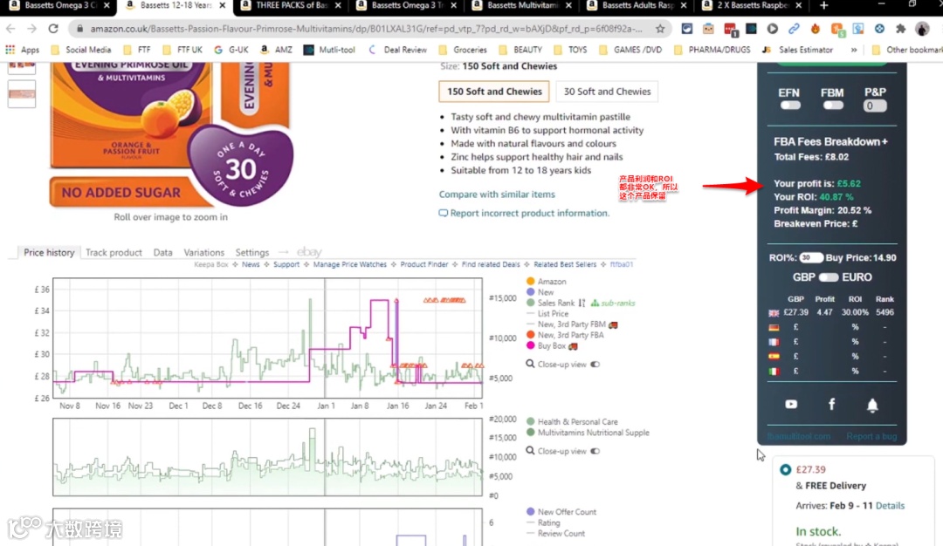Go back to the previous page
This screenshot has height=546, width=943.
[10, 28]
